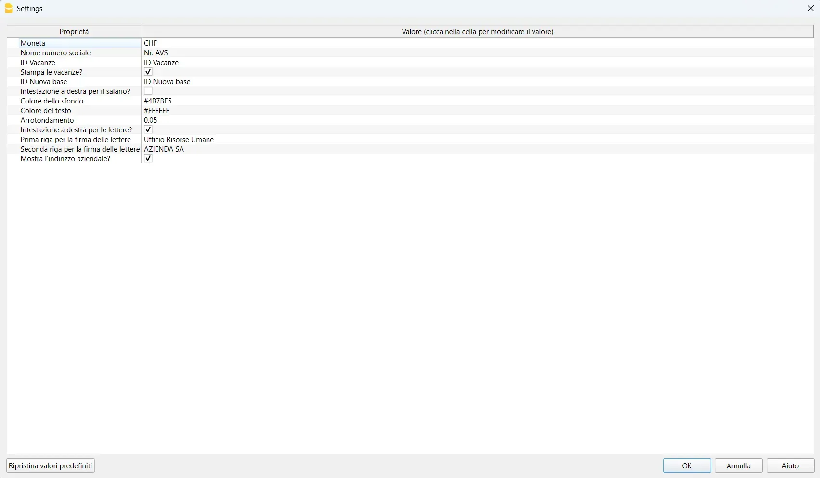820x478 pixels.
Task: Edit the 'Nr. AVS' value cell
Action: tap(156, 53)
